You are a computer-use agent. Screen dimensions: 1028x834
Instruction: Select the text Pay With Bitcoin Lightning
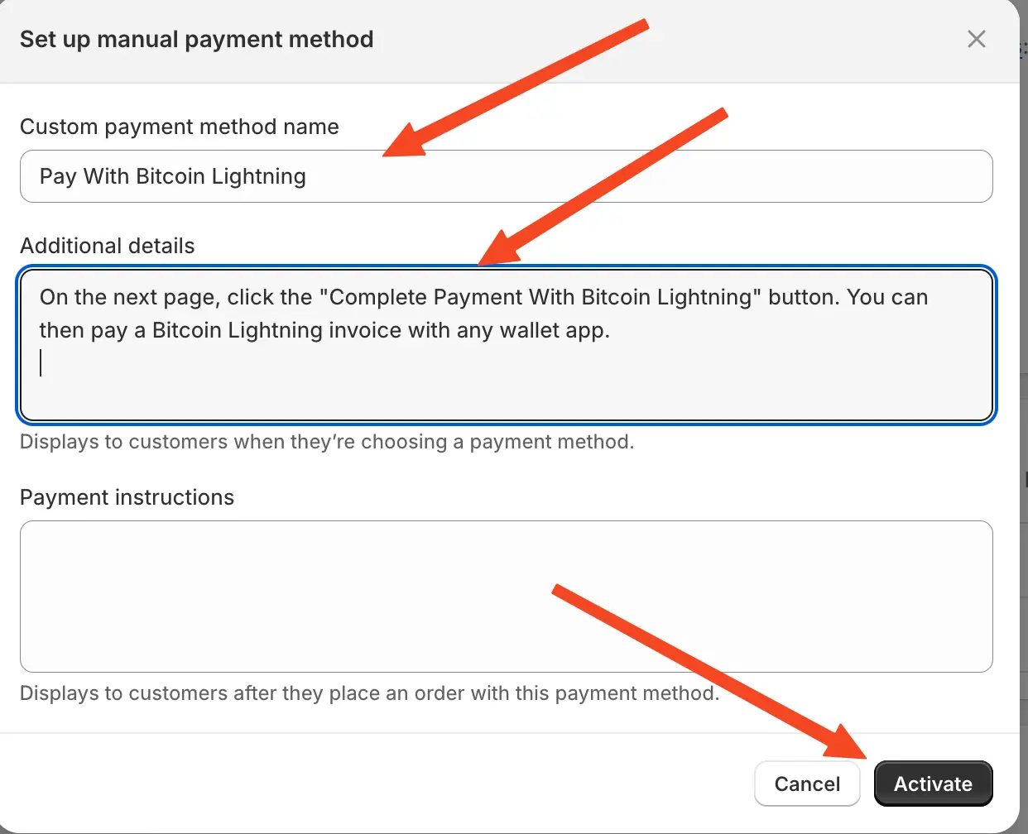coord(171,176)
